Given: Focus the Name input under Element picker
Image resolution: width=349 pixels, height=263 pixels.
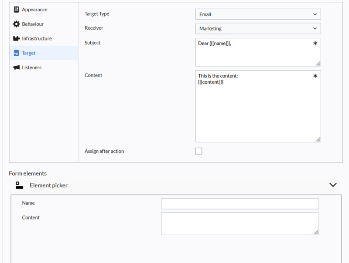Looking at the screenshot, I should (240, 204).
